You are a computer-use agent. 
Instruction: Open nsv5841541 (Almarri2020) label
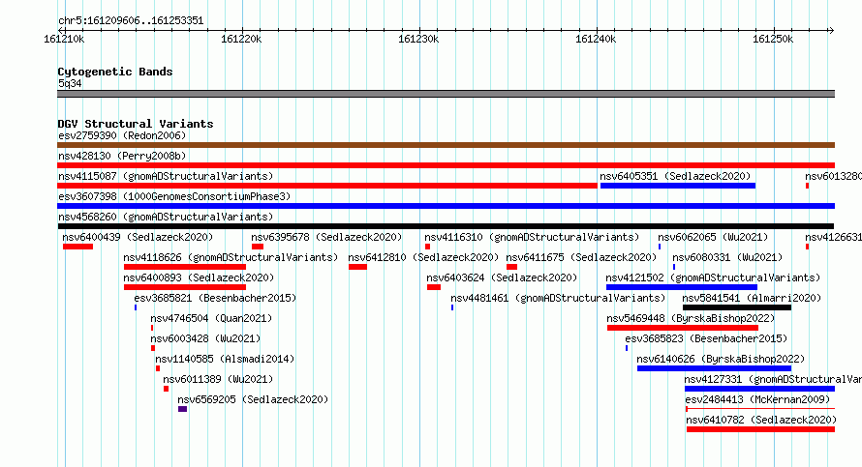pos(752,298)
